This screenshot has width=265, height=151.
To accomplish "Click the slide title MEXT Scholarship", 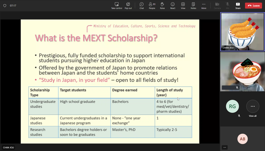I will tap(96, 38).
